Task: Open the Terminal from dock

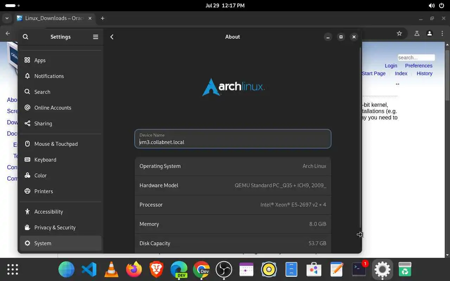Action: (359, 269)
